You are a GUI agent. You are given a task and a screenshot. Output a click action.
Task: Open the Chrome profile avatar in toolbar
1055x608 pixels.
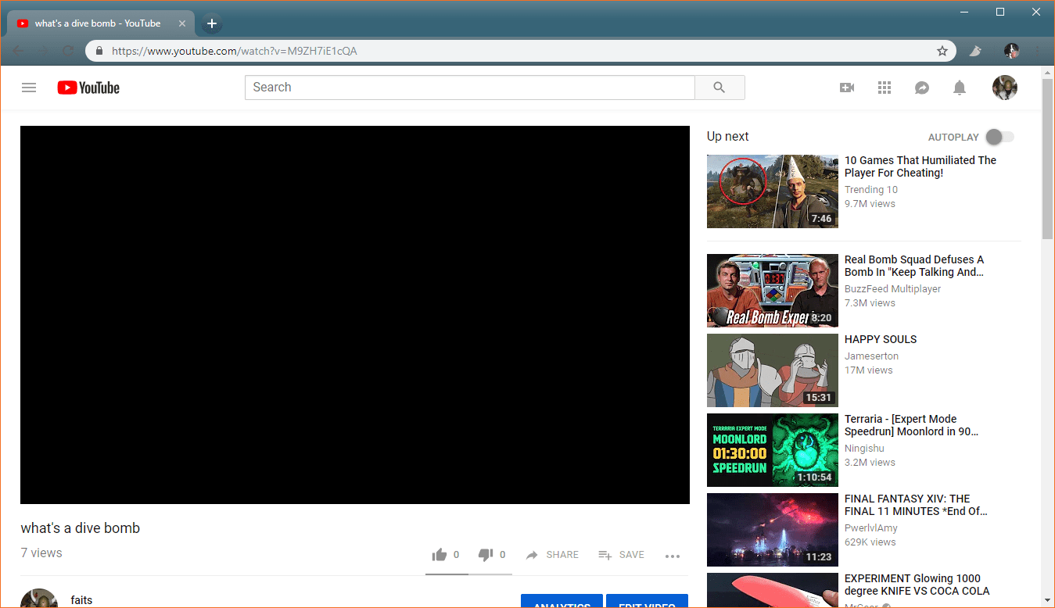1012,51
